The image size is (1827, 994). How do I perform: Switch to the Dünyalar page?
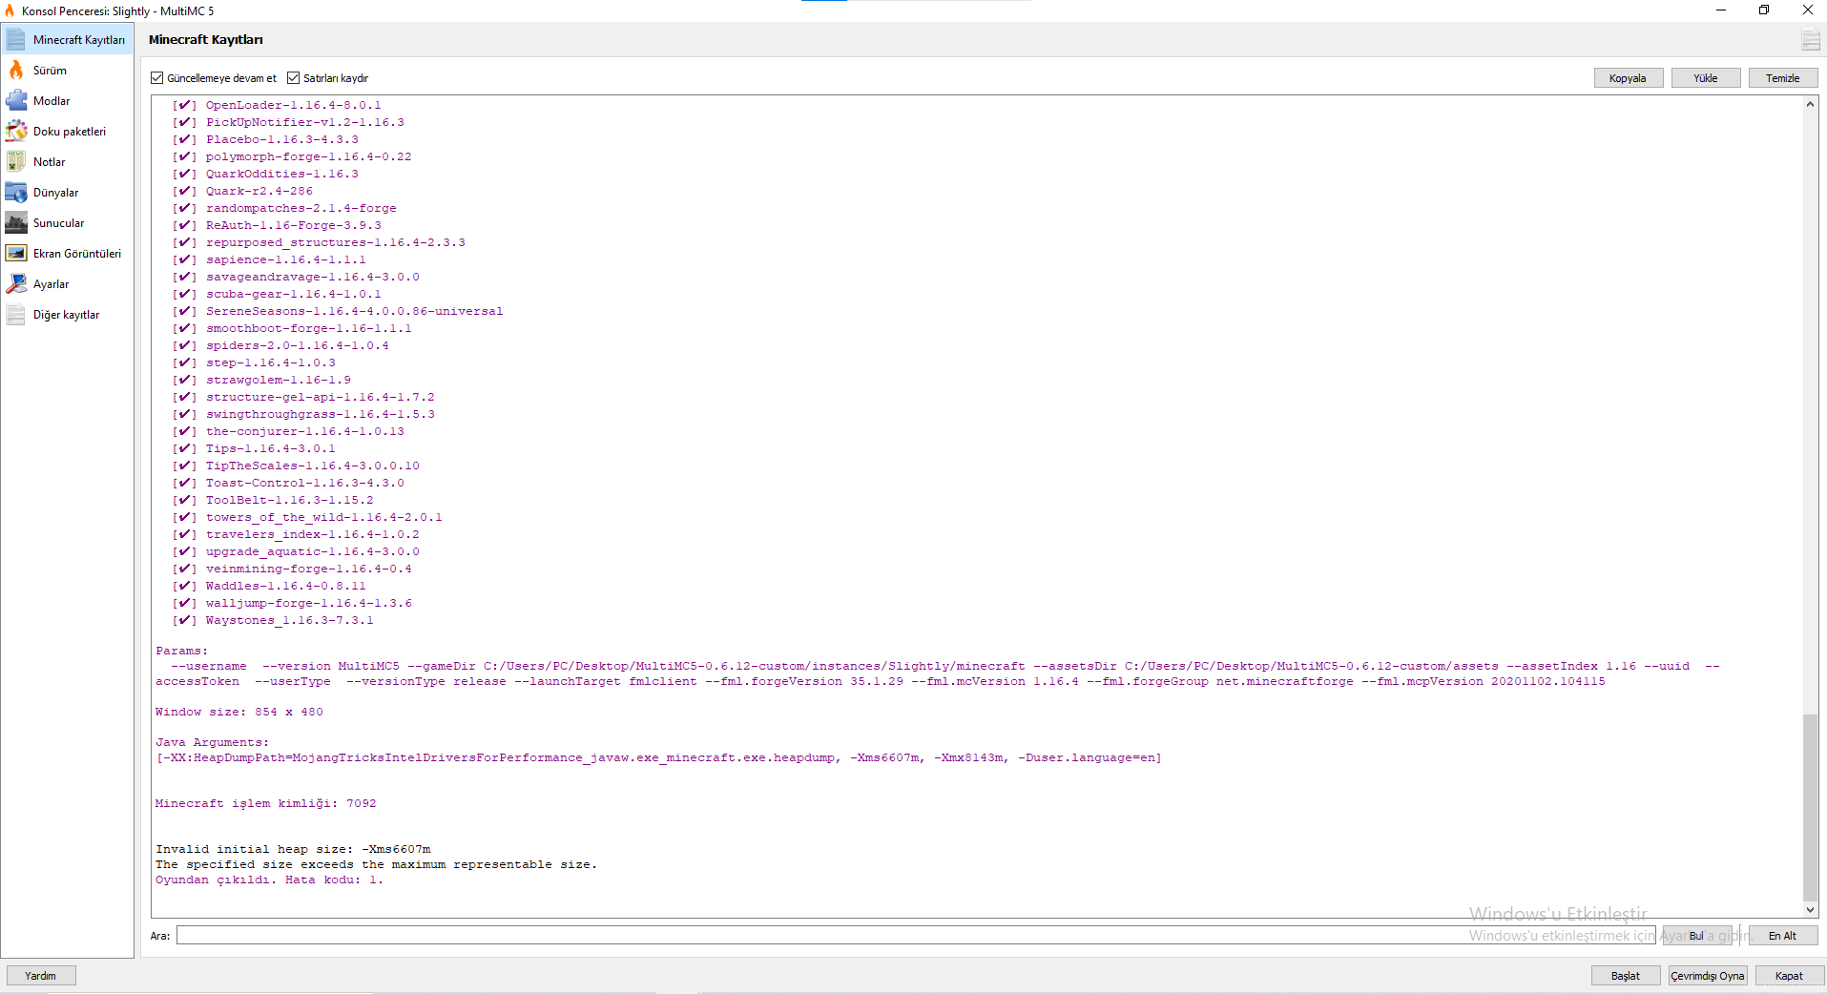tap(67, 193)
